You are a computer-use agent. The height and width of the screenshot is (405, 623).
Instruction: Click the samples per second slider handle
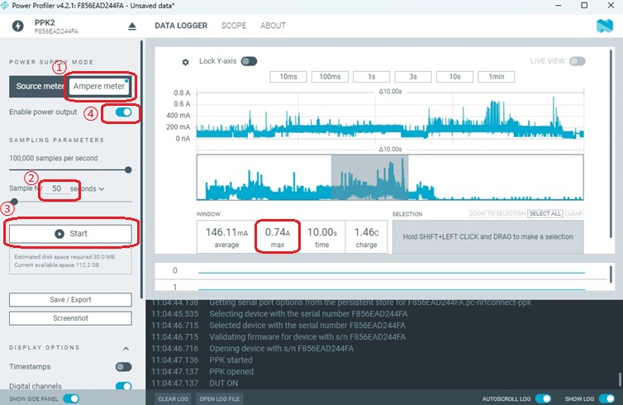[x=128, y=170]
